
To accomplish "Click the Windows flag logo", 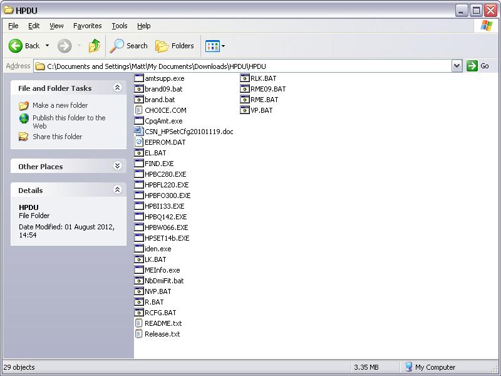I will coord(487,26).
